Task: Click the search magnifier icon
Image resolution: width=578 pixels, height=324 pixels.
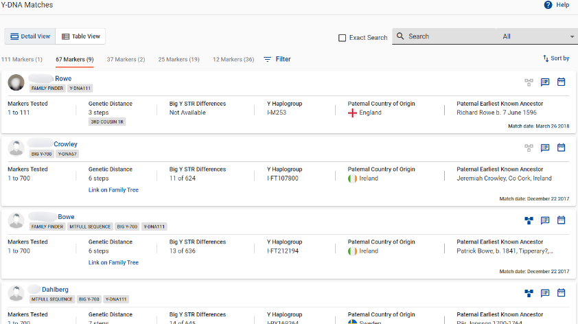Action: pyautogui.click(x=400, y=36)
